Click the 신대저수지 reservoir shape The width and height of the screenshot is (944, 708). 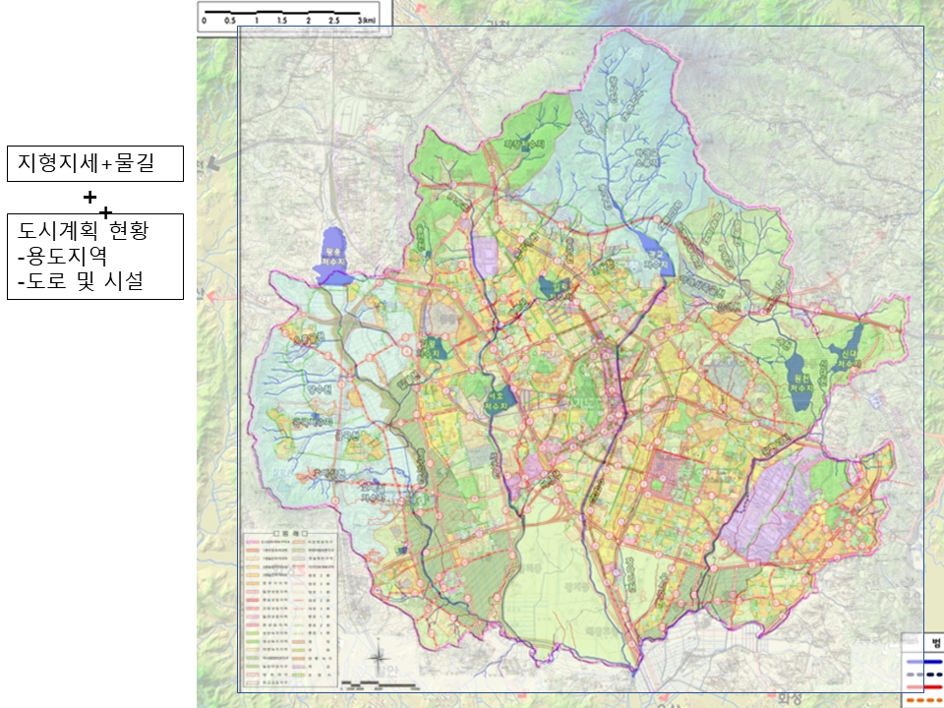click(x=849, y=351)
